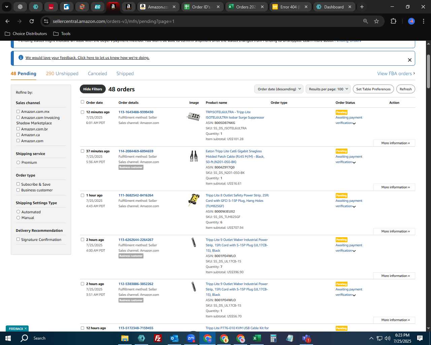Switch to the Dashboard browser tab
The height and width of the screenshot is (345, 431).
coord(334,7)
